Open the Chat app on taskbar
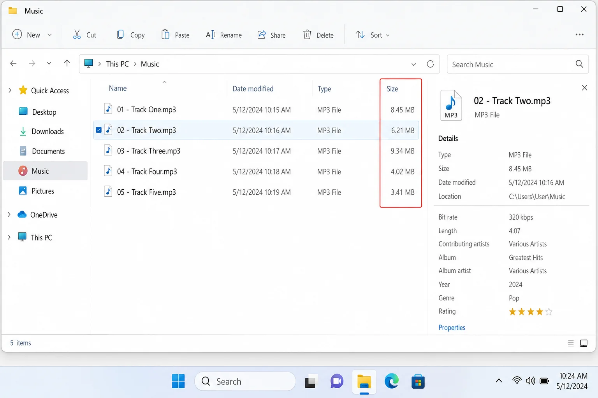The height and width of the screenshot is (398, 598). coord(337,381)
